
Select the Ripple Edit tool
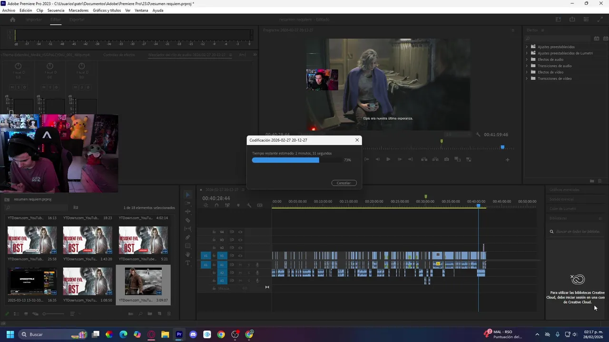[187, 212]
